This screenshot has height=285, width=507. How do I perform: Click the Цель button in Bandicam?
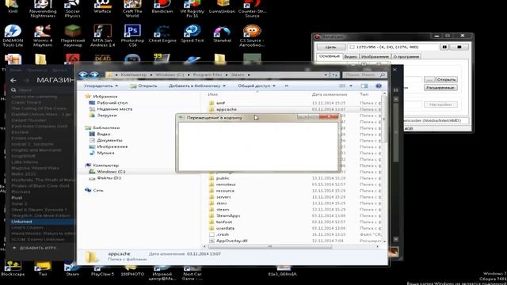pyautogui.click(x=330, y=47)
